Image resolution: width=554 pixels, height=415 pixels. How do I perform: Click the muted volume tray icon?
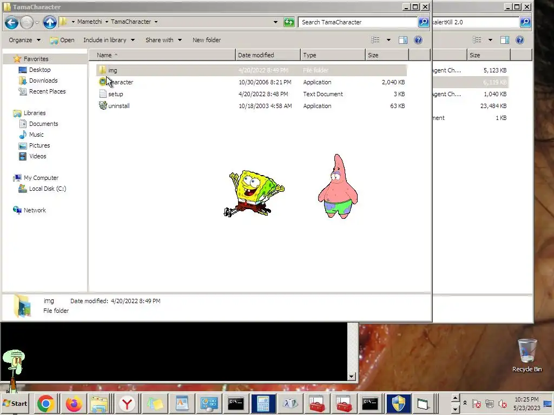point(502,403)
